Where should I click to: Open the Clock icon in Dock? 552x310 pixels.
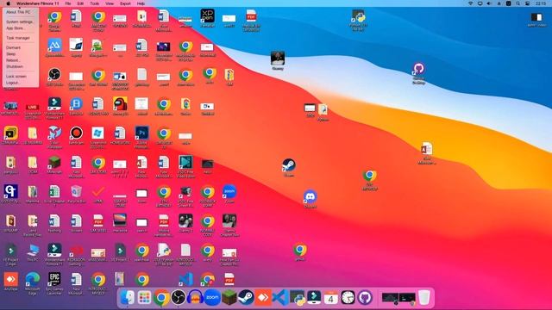(348, 298)
